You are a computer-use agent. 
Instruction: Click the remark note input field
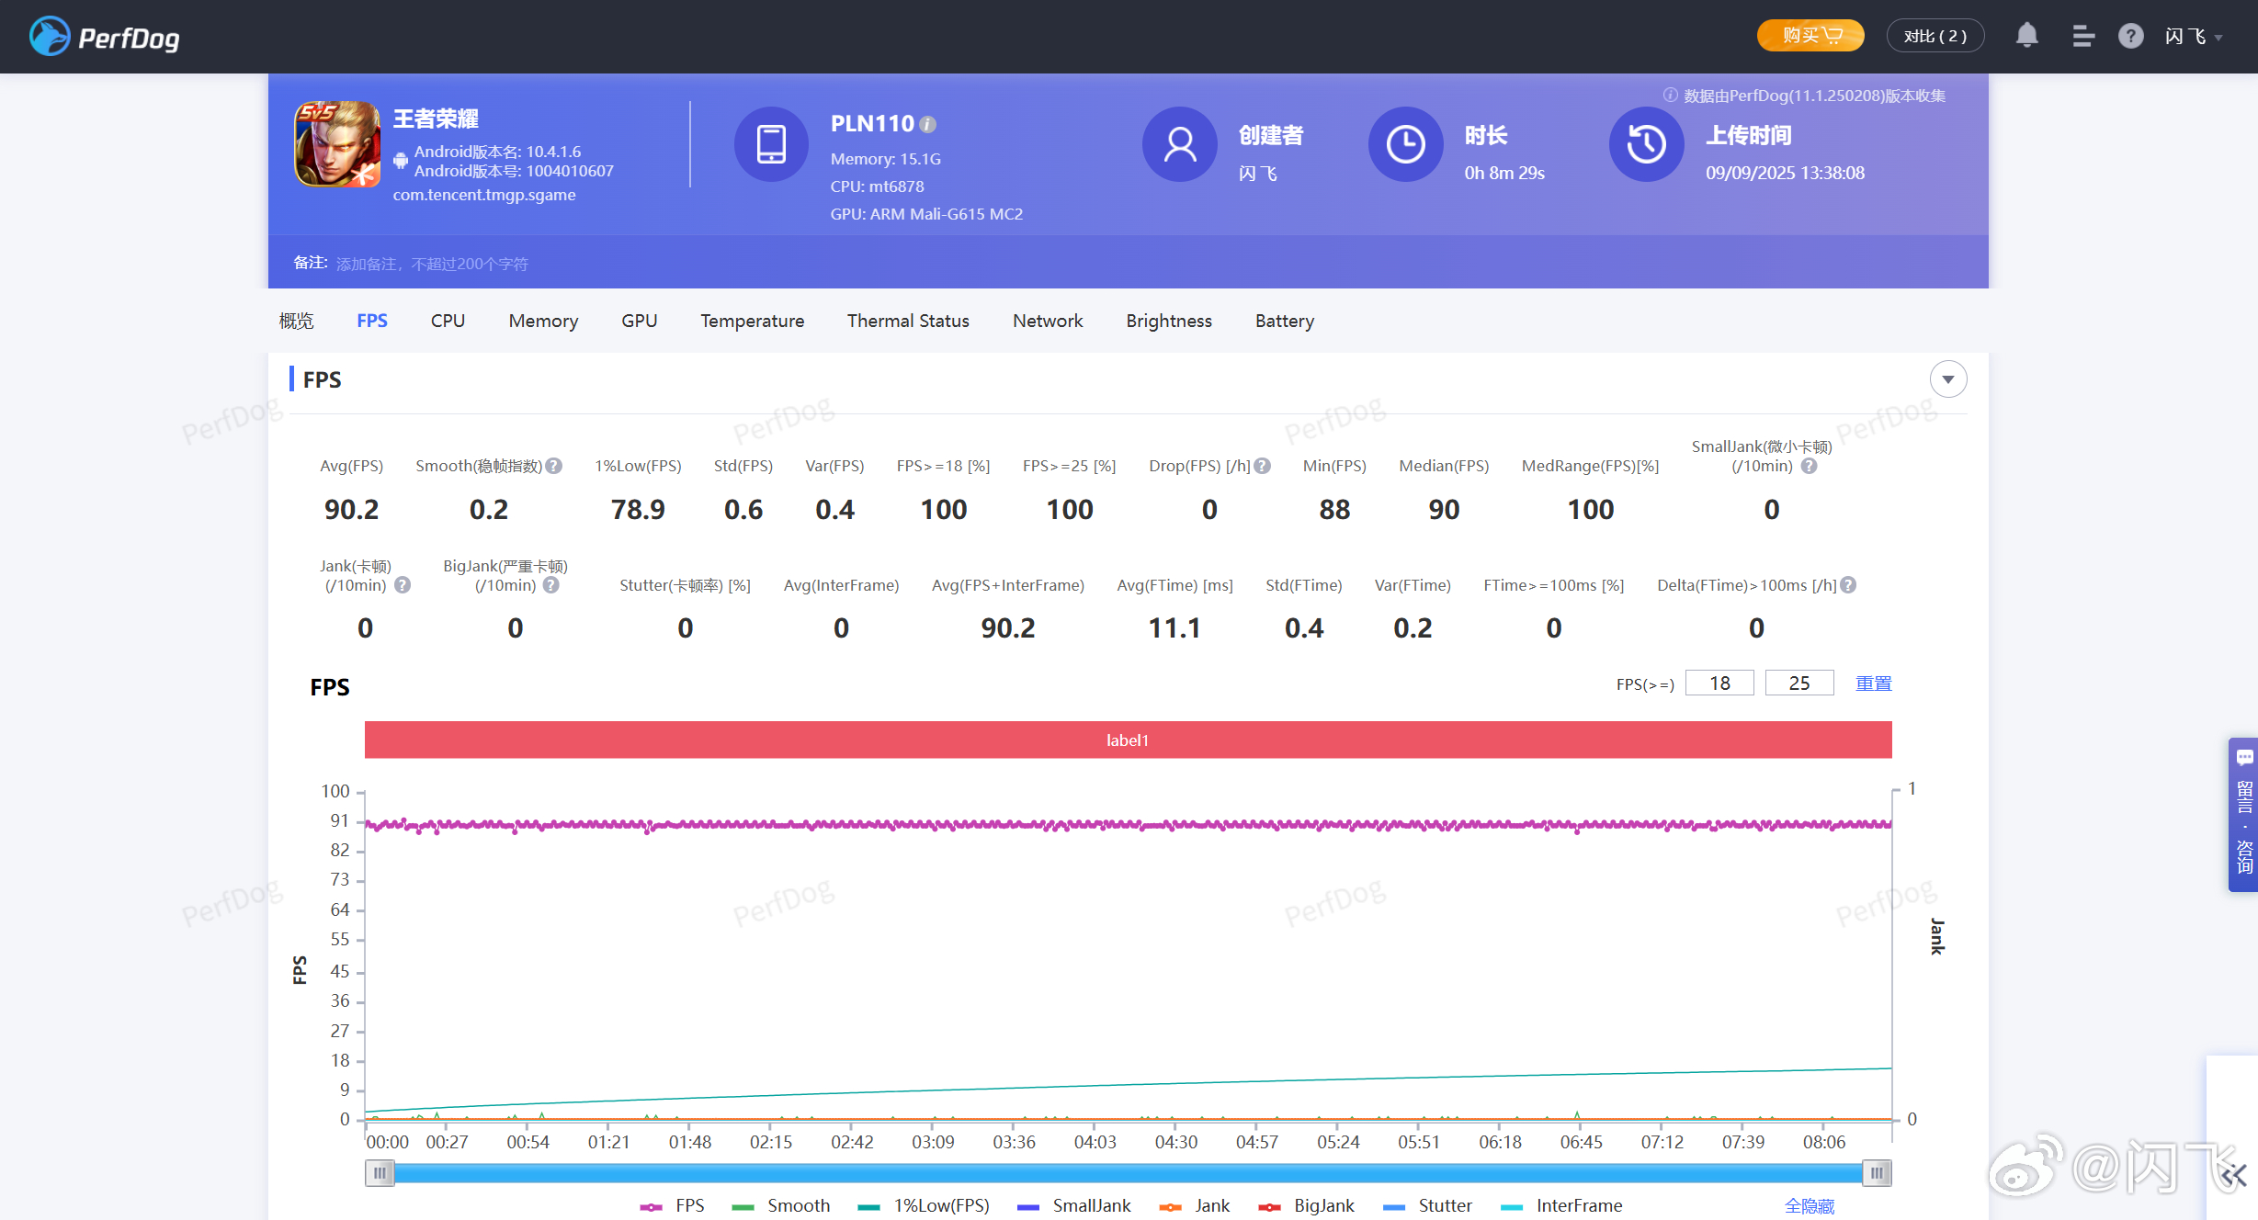(432, 264)
